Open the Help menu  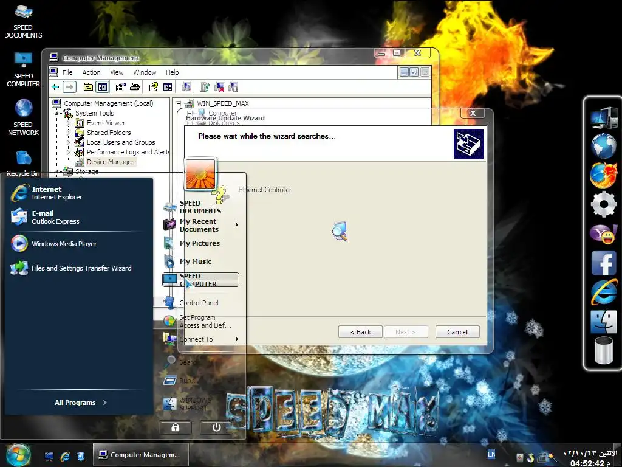(x=172, y=72)
